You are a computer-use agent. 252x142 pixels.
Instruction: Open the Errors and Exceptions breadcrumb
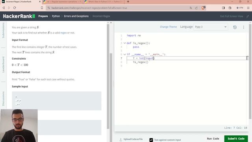[76, 16]
